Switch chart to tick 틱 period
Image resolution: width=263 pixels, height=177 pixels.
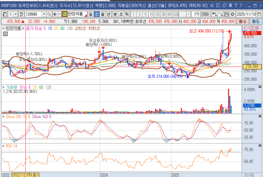tap(127, 14)
